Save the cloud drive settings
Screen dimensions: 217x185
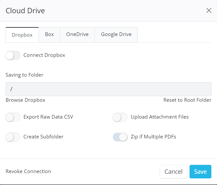[x=200, y=172]
